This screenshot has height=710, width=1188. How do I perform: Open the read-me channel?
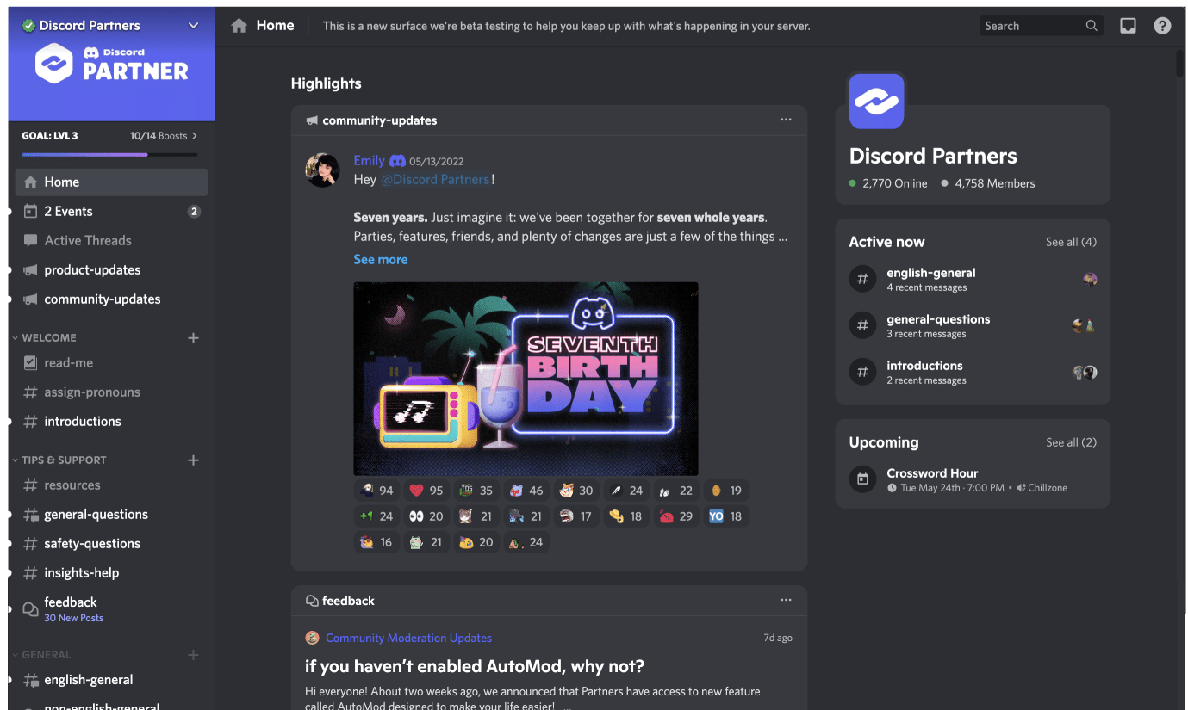click(x=111, y=363)
